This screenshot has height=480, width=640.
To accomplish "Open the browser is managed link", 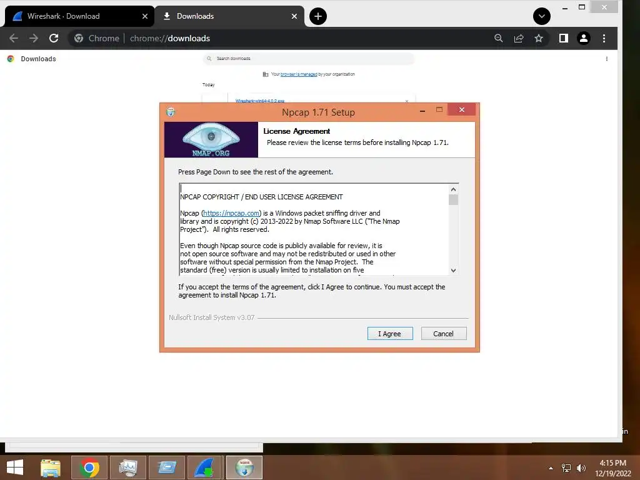I will (x=299, y=74).
